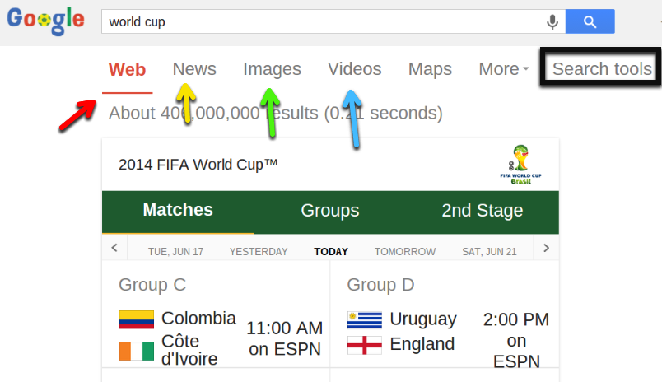
Task: Go to previous dates with left arrow
Action: pos(114,248)
